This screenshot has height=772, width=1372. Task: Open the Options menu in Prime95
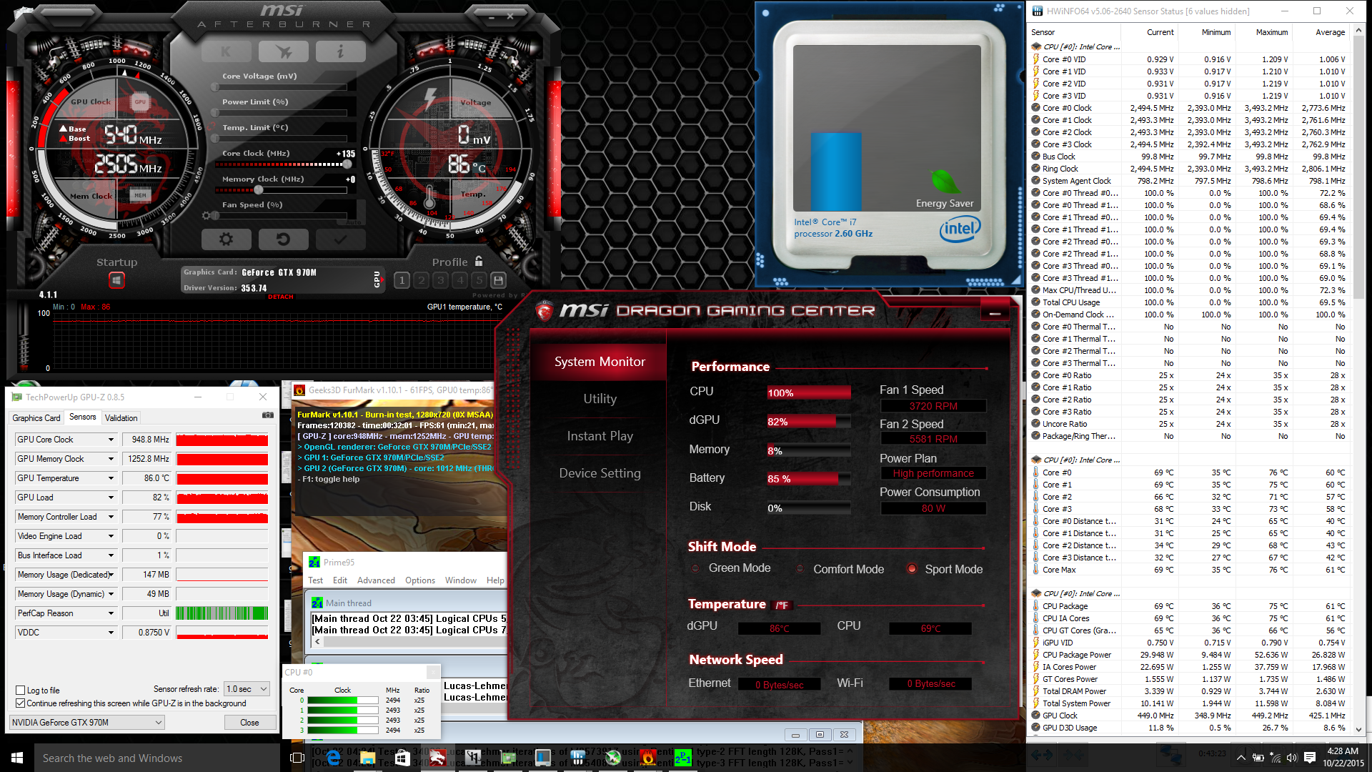[420, 580]
